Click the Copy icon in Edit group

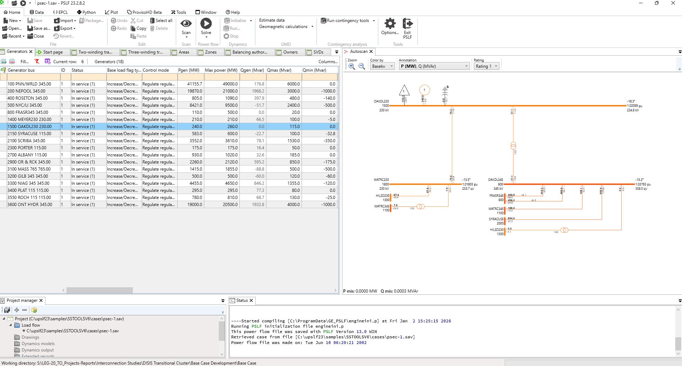133,28
